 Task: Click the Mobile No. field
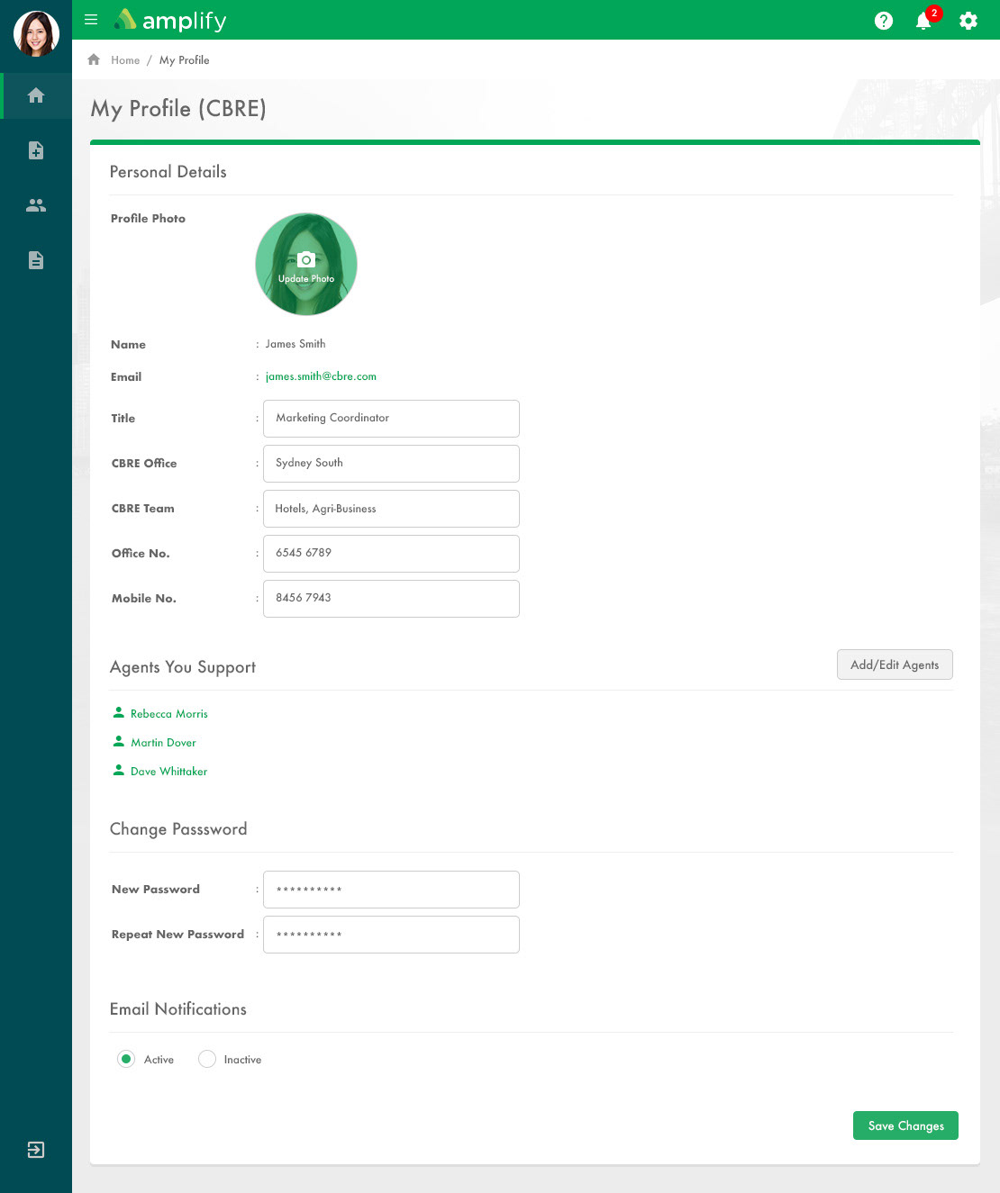point(391,599)
